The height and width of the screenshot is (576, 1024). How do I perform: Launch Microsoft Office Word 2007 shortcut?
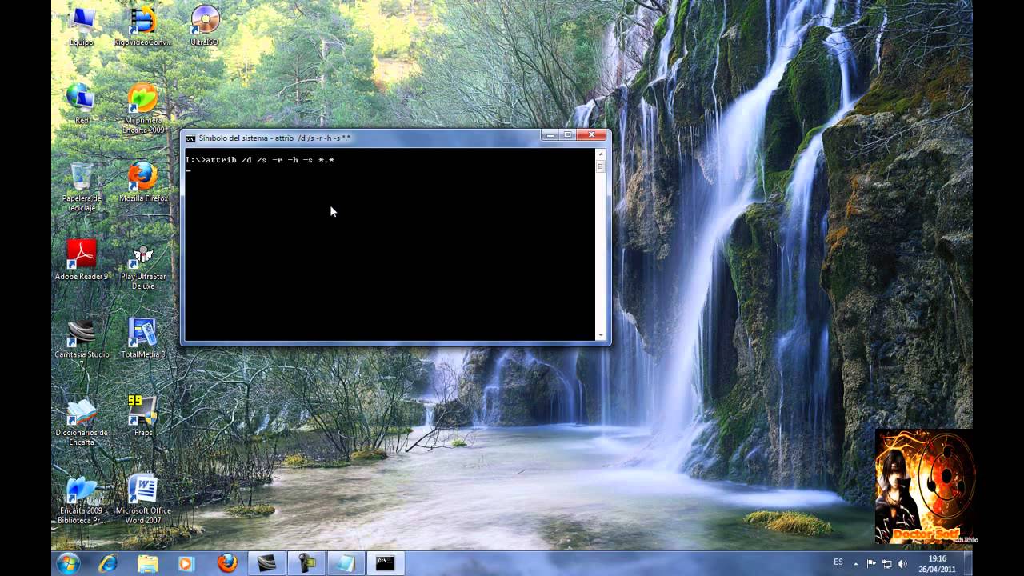[143, 500]
